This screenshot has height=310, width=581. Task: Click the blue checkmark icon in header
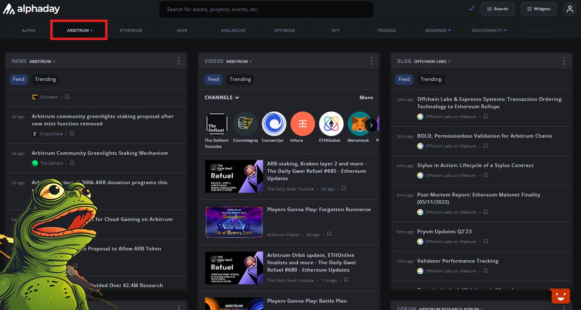pos(472,8)
